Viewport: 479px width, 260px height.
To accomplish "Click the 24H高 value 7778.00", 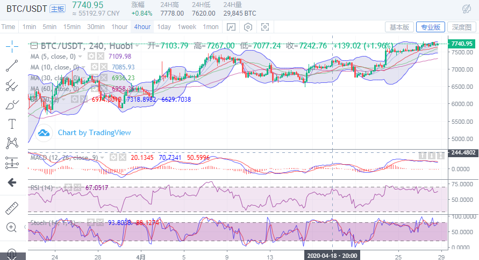I will tap(172, 13).
